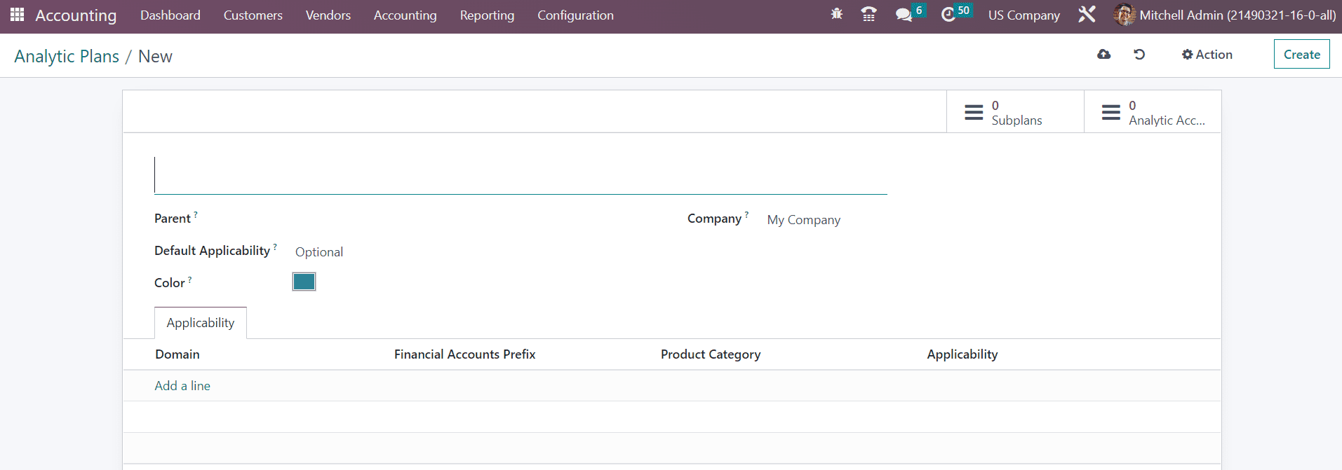Click the Add a line link
Screen dimensions: 1342x470
182,386
